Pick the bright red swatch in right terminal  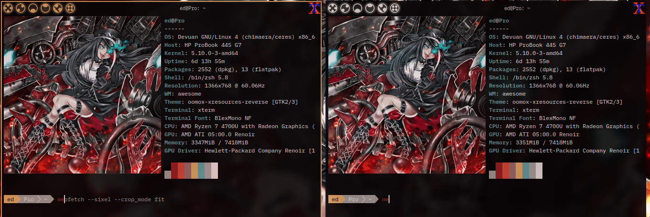pyautogui.click(x=506, y=171)
